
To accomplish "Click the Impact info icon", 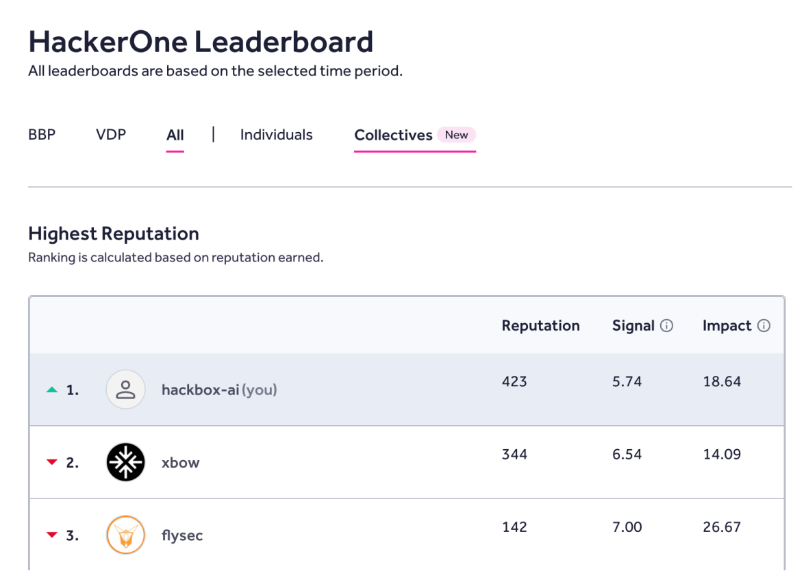I will [764, 326].
